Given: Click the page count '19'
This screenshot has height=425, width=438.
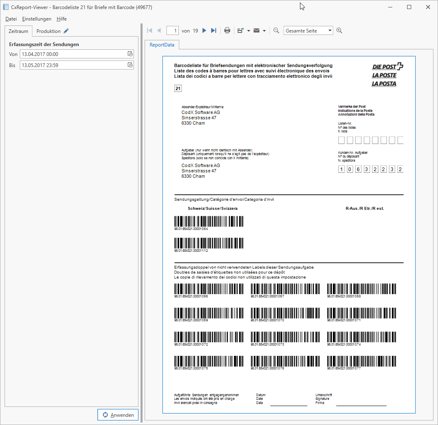Looking at the screenshot, I should tap(195, 31).
